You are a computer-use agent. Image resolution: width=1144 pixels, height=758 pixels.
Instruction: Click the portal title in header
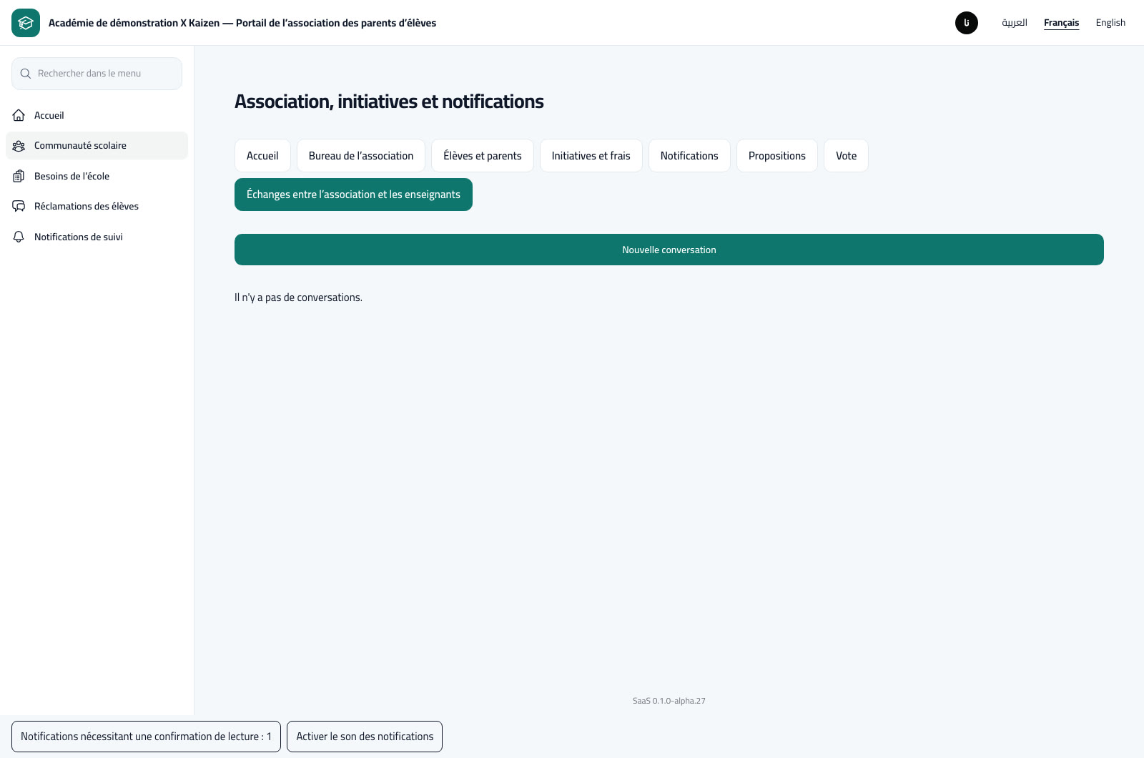point(242,23)
